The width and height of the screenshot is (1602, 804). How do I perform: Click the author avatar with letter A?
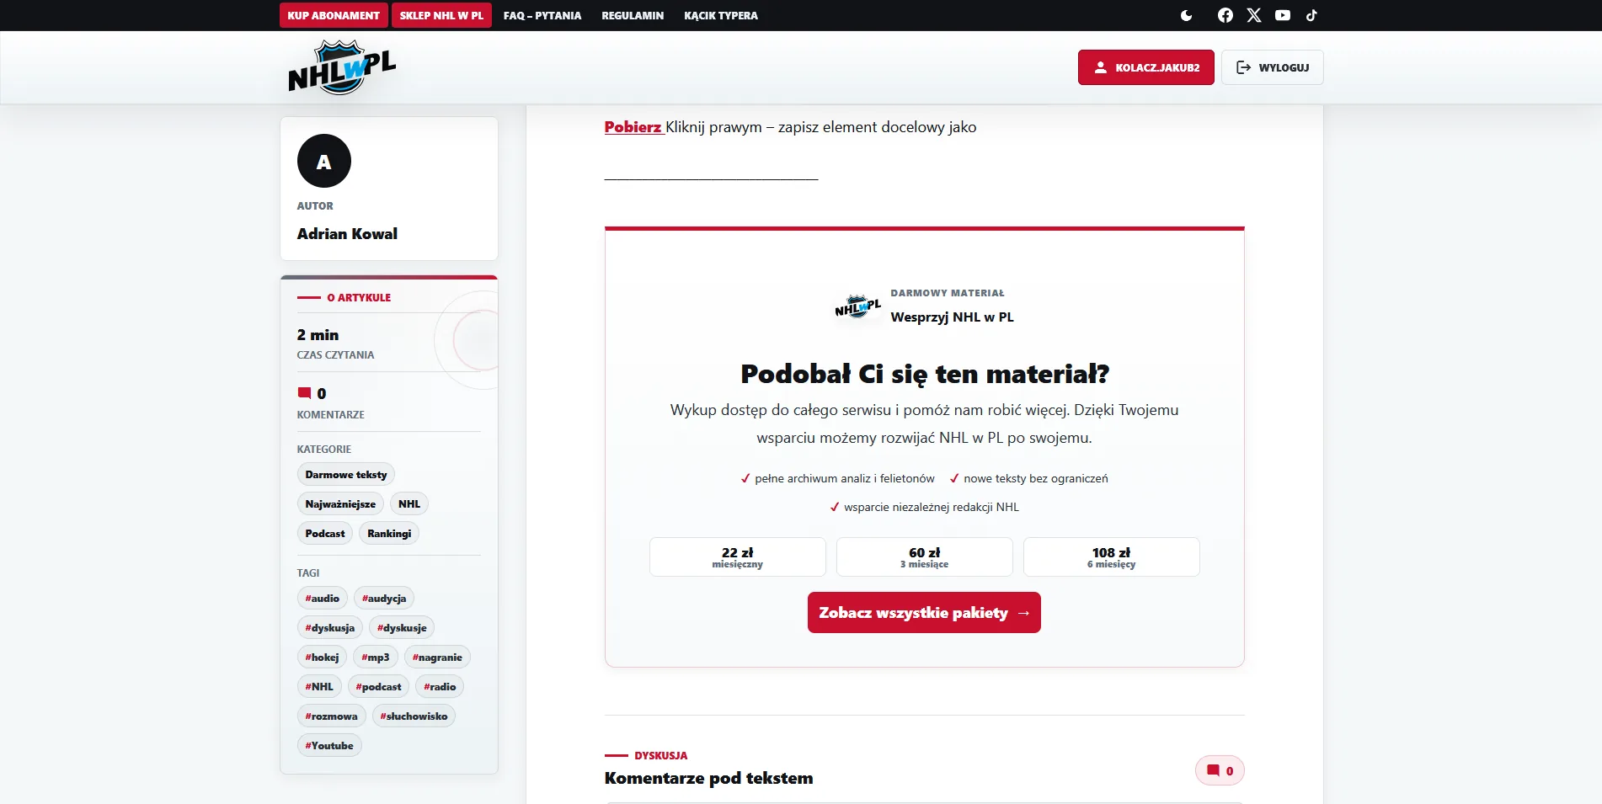coord(324,161)
